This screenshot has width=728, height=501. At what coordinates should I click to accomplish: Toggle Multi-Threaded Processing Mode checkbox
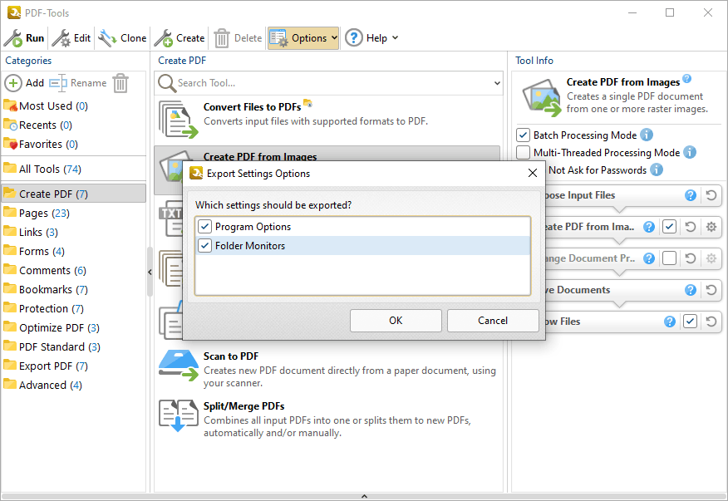(524, 152)
